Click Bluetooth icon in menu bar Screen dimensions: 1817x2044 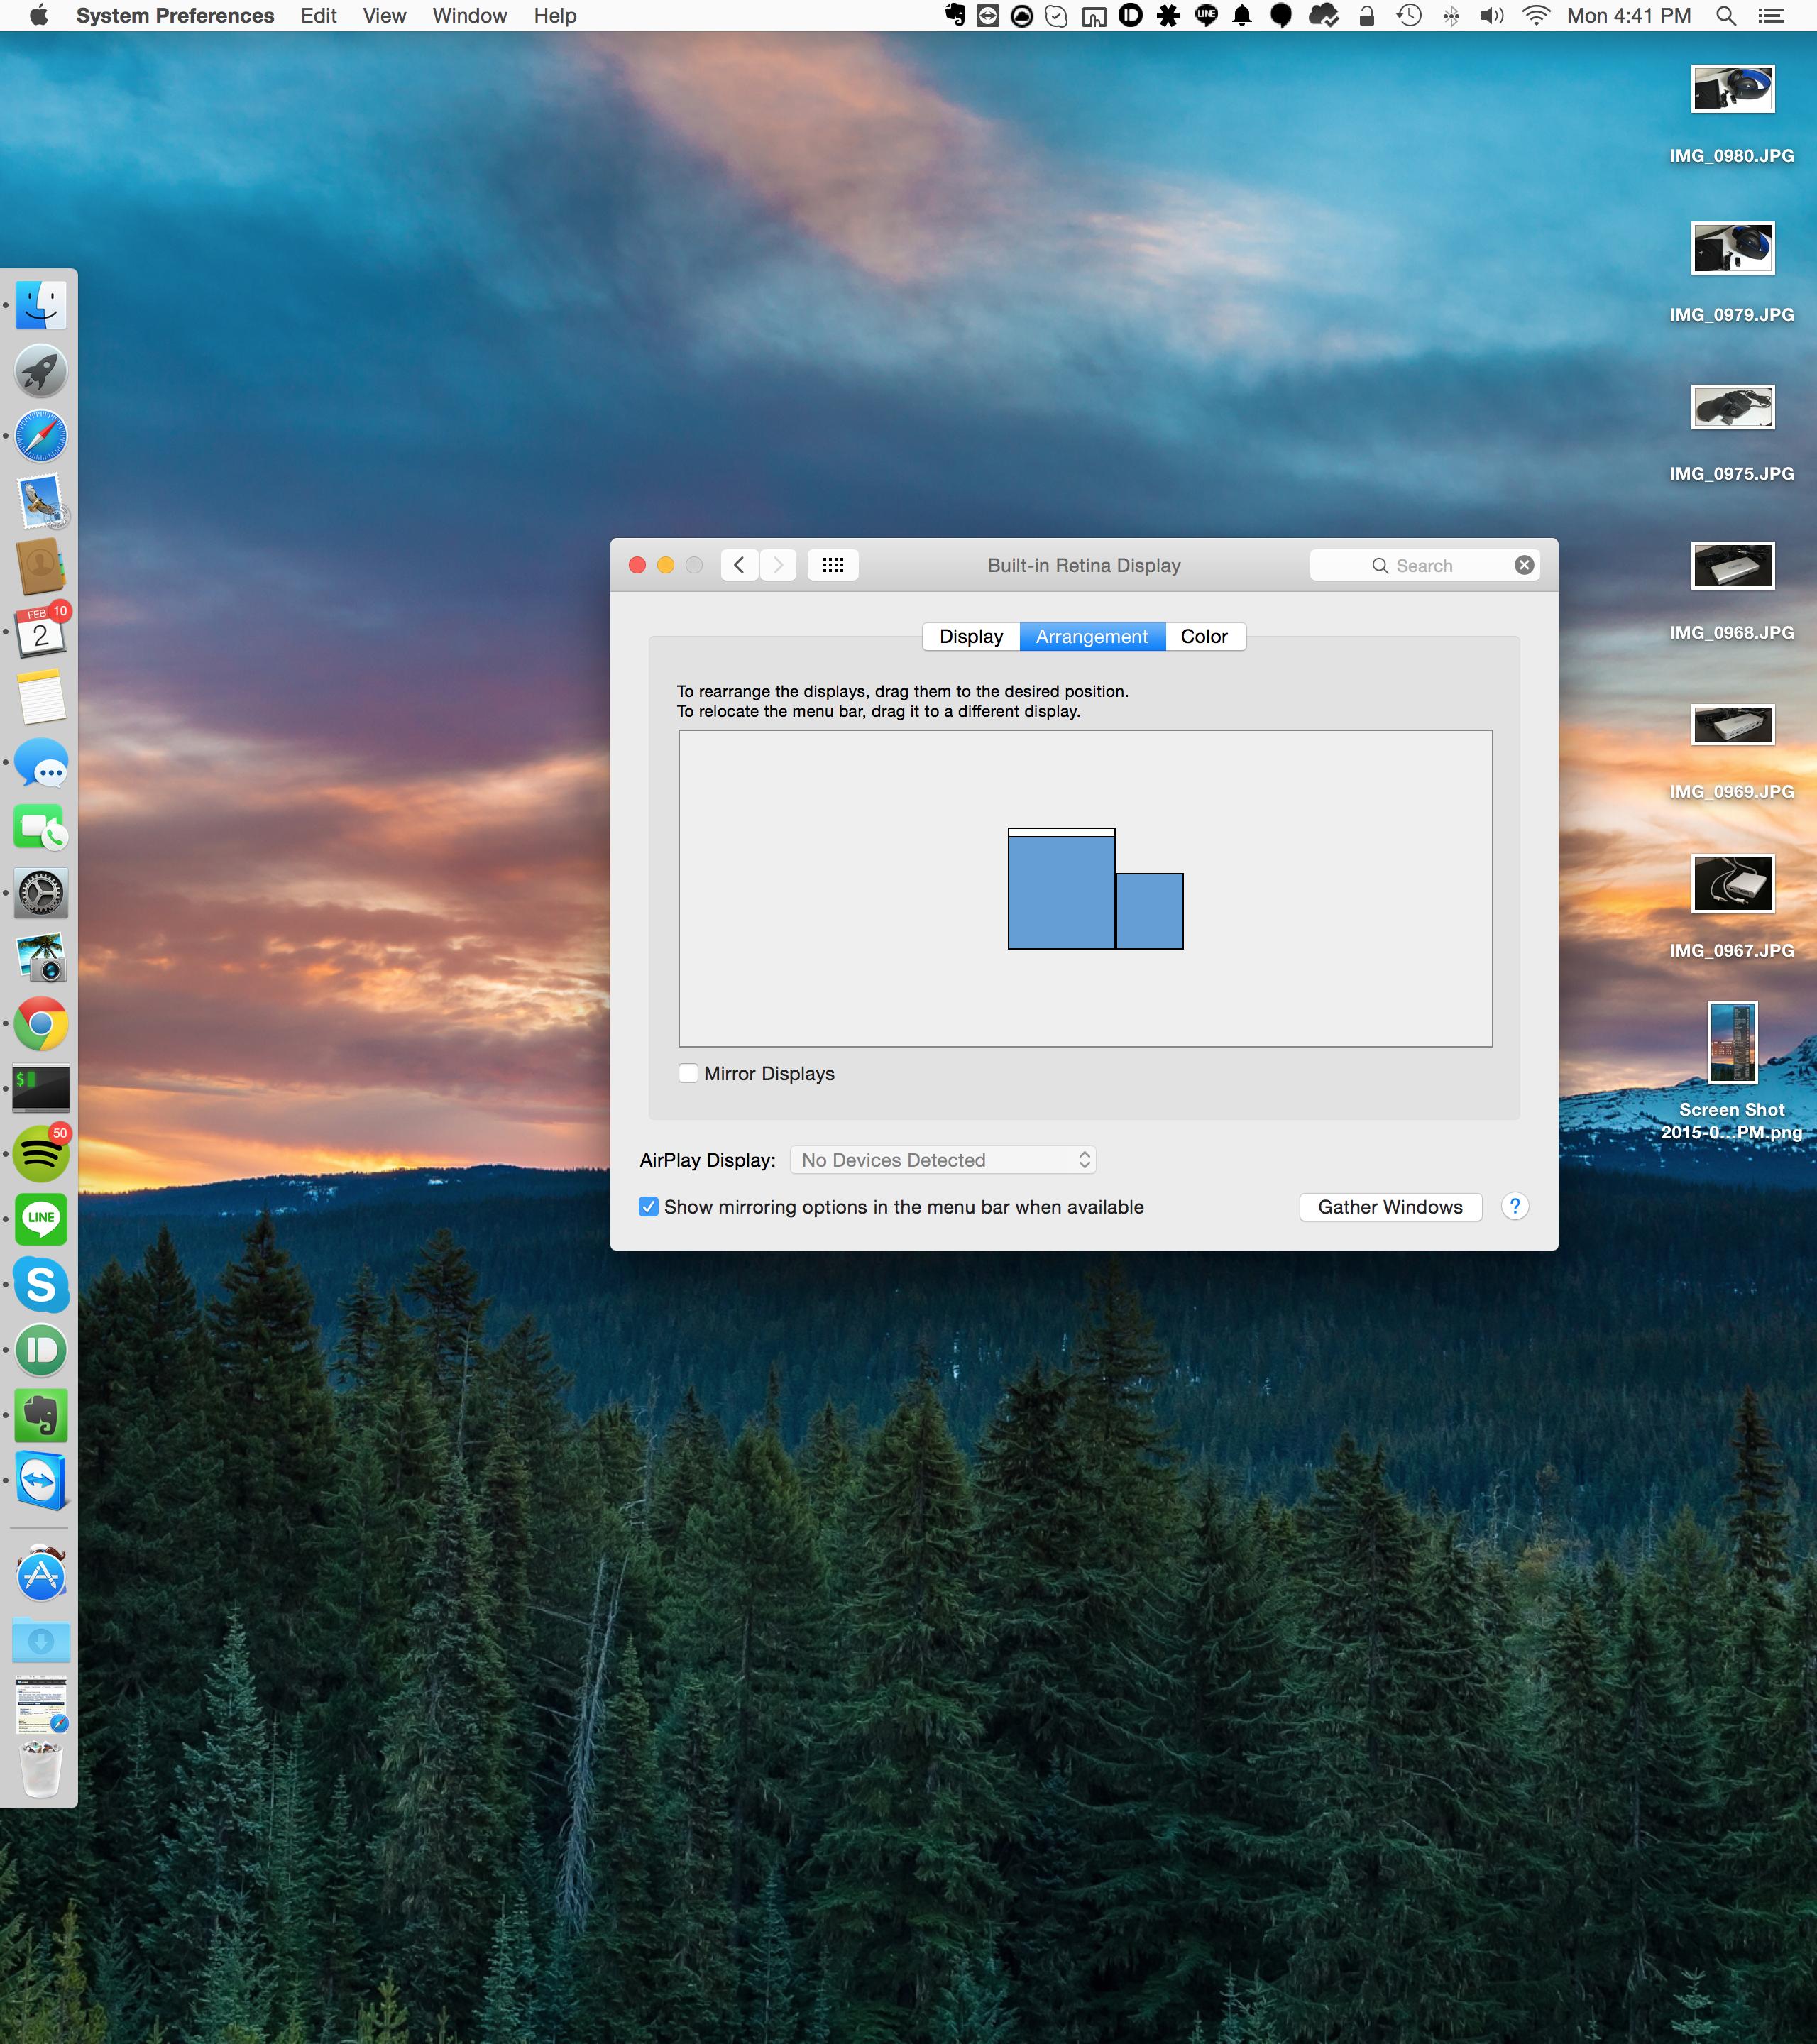[x=1451, y=16]
